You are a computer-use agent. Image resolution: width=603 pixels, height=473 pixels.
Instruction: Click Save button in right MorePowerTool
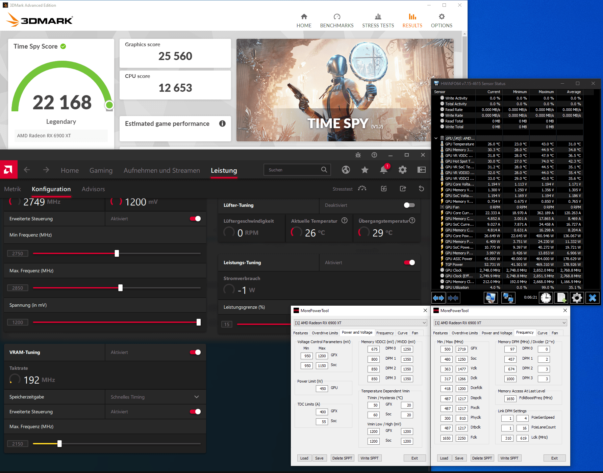[x=459, y=458]
